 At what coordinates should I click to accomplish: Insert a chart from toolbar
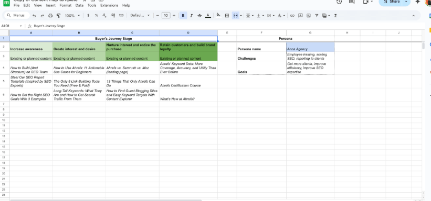click(308, 16)
